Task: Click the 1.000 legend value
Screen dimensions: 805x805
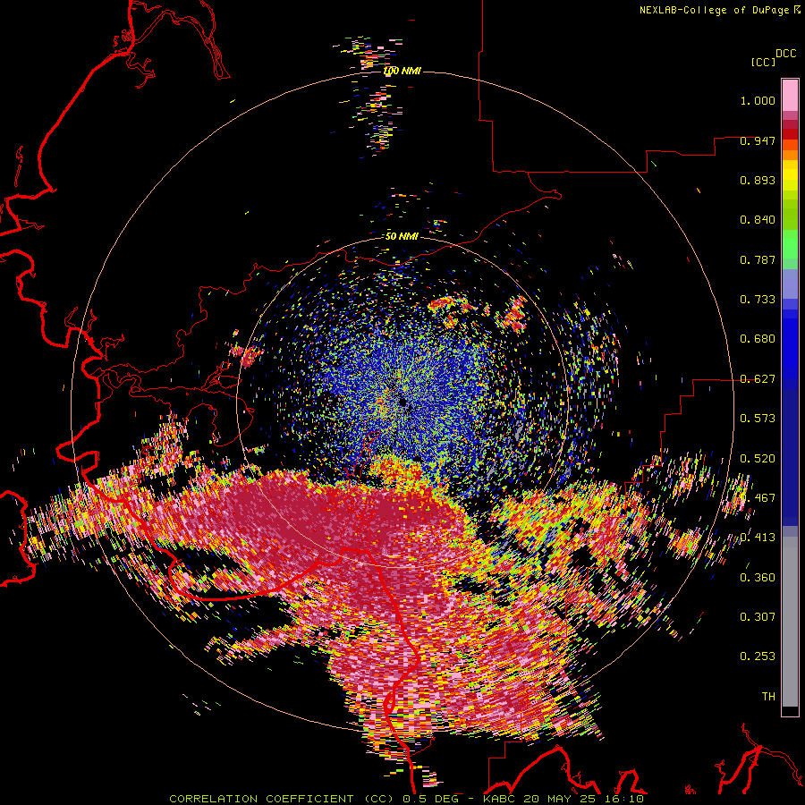Action: click(758, 100)
